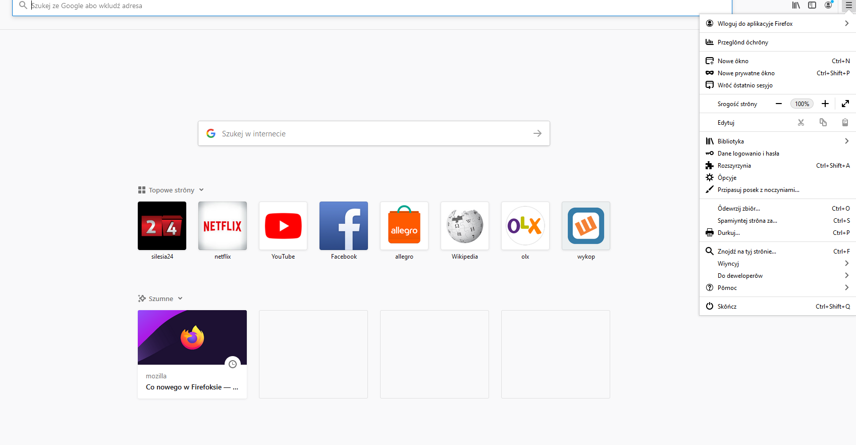This screenshot has width=856, height=445.
Task: Select Nowe prywatne ōkno menu item
Action: (x=777, y=73)
